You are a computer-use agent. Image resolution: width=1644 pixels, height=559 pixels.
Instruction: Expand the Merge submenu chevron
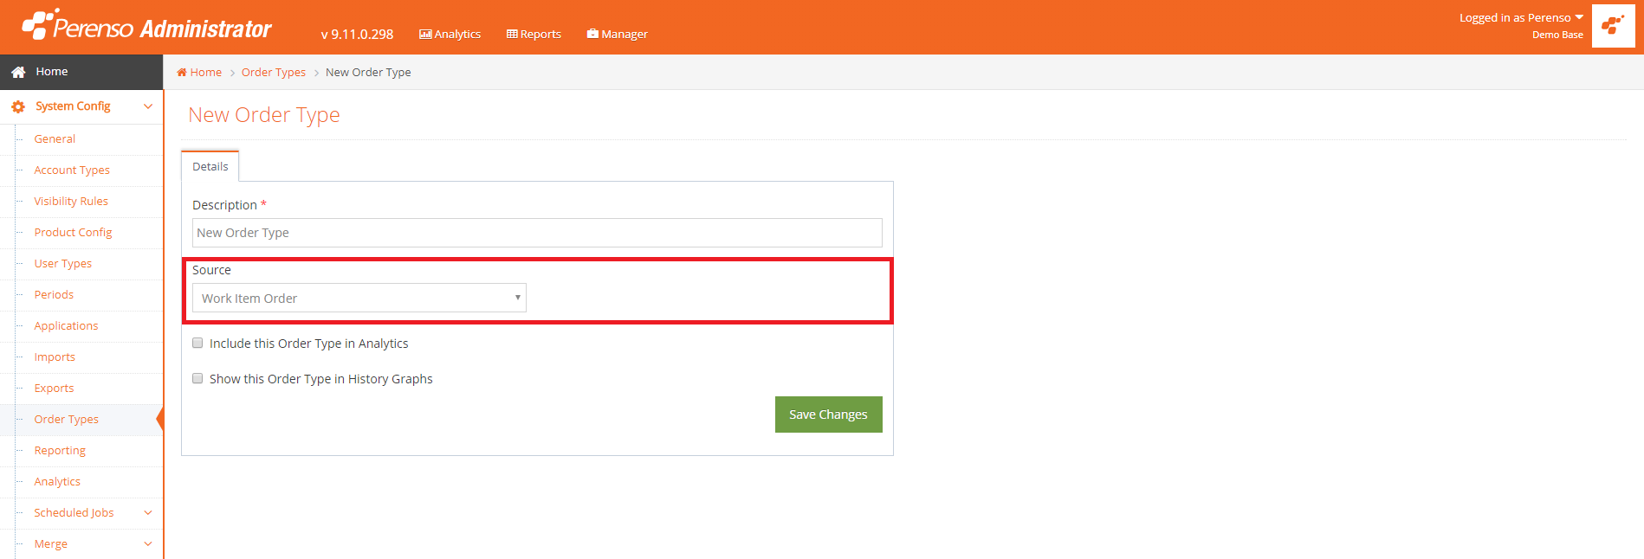pyautogui.click(x=148, y=544)
